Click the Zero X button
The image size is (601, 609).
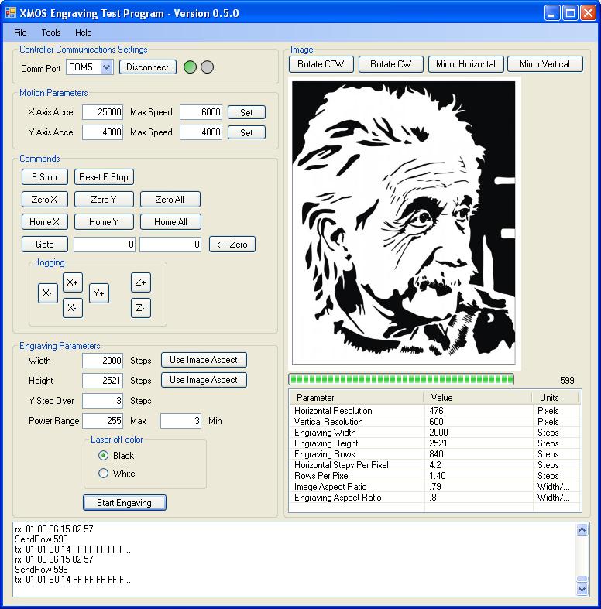(45, 200)
